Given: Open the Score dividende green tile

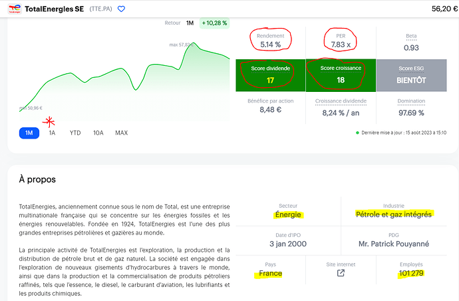Looking at the screenshot, I should [270, 75].
